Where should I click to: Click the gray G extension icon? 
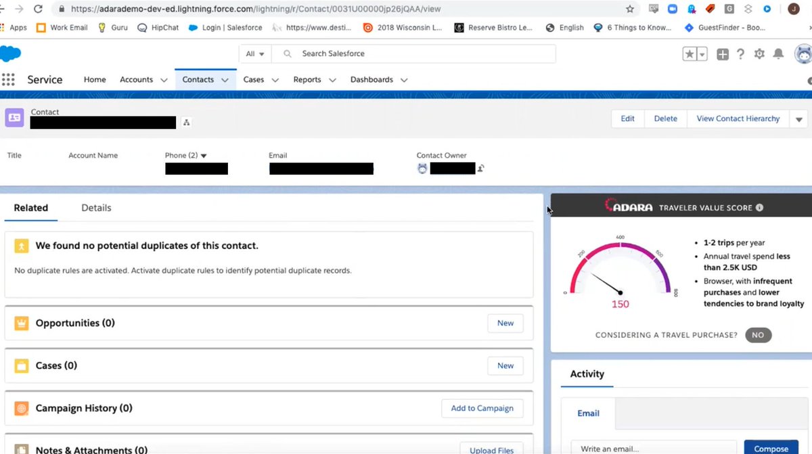tap(729, 9)
